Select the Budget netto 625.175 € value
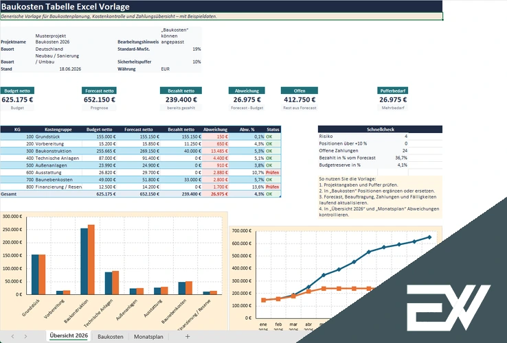 click(x=17, y=99)
